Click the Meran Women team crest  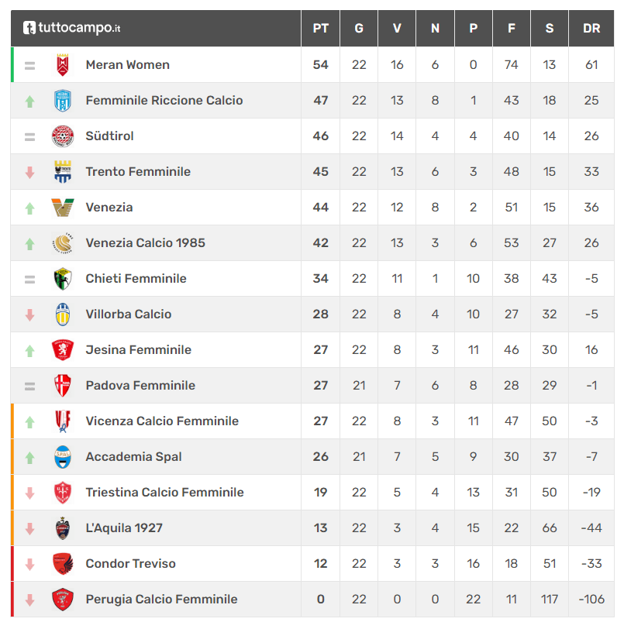pyautogui.click(x=63, y=65)
